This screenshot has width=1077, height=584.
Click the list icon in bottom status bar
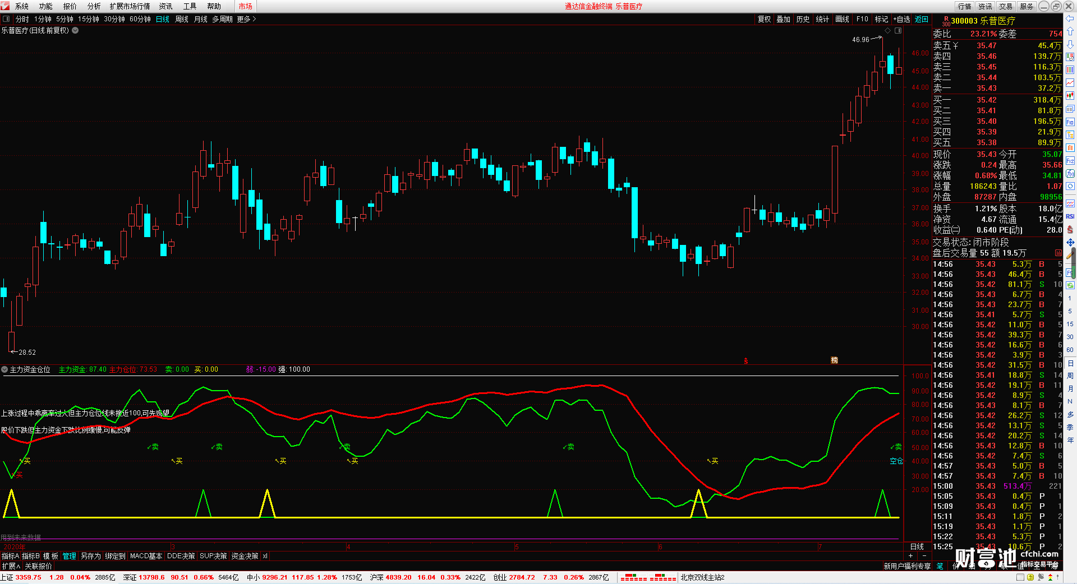(x=1020, y=577)
